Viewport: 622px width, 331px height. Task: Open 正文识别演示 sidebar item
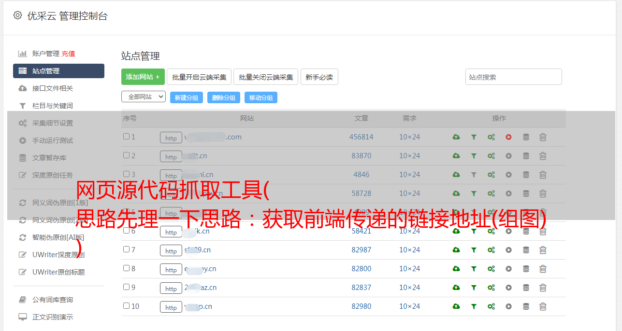53,317
